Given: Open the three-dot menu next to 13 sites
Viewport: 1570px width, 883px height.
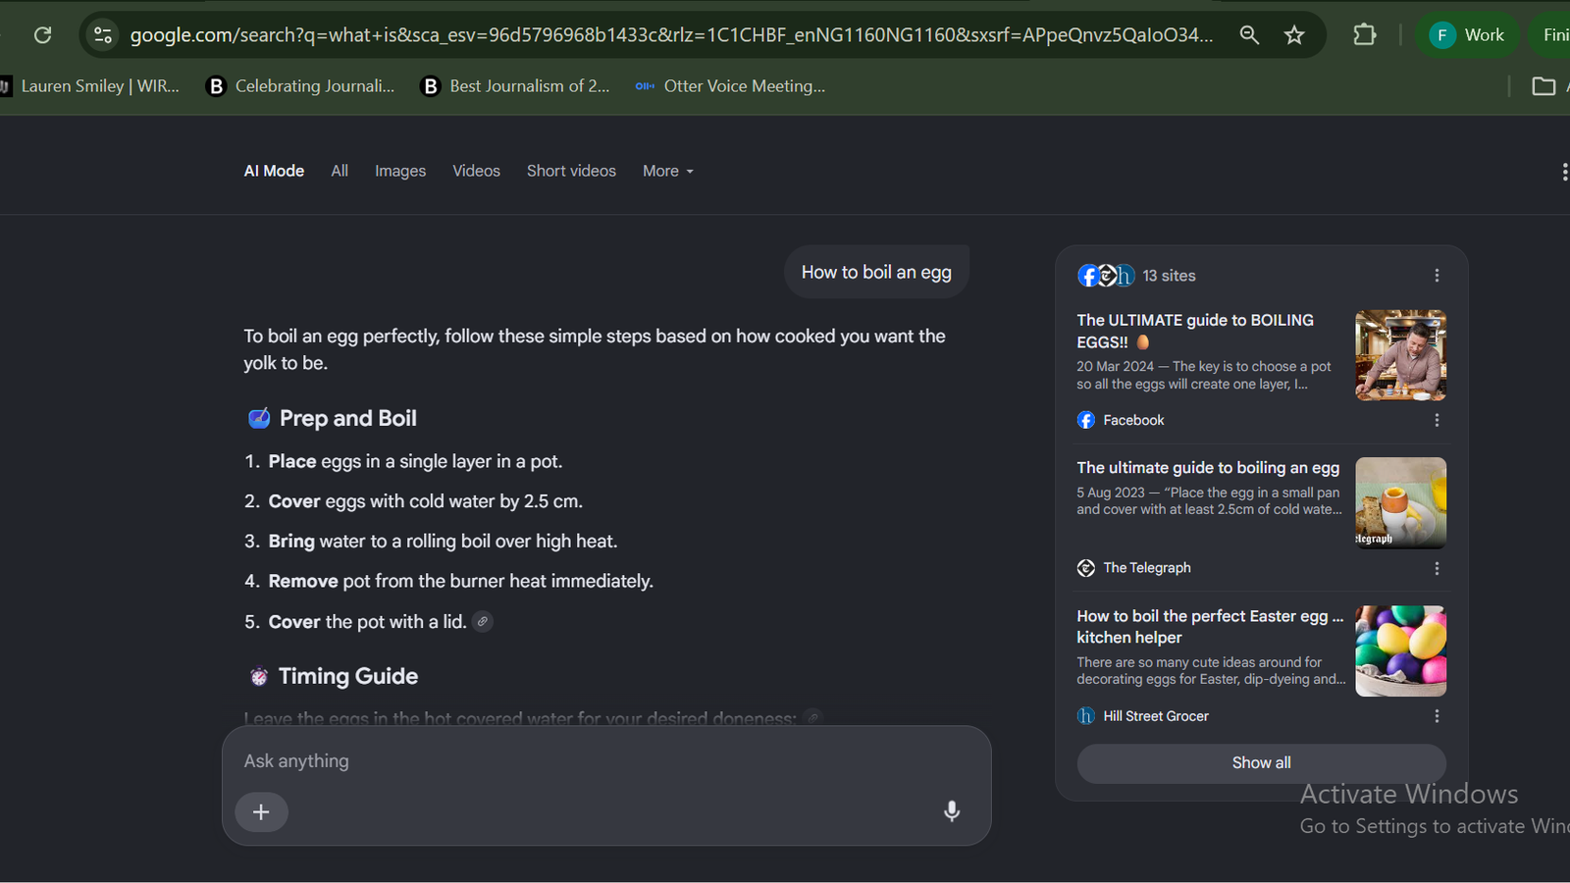Looking at the screenshot, I should [x=1437, y=276].
